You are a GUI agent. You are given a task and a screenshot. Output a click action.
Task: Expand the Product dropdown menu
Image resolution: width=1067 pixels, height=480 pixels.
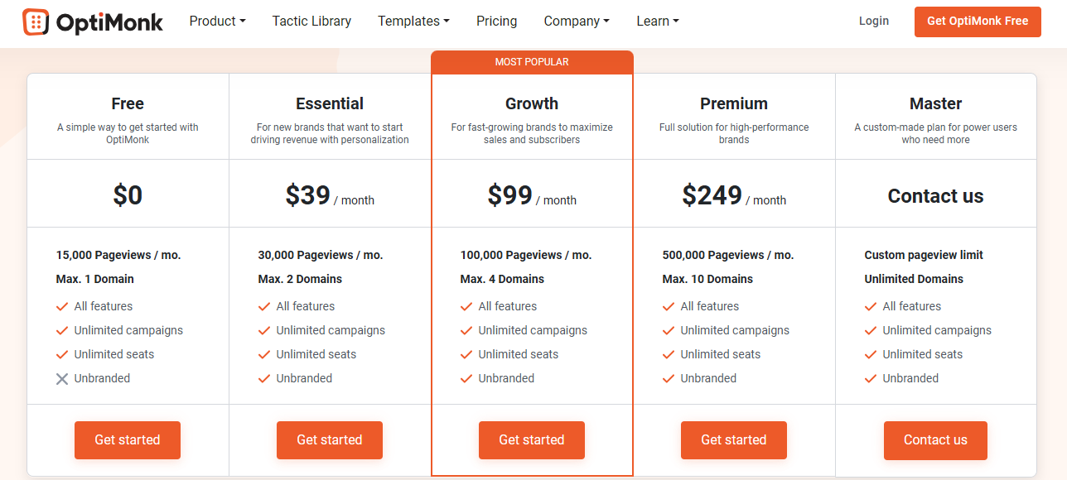pyautogui.click(x=217, y=22)
